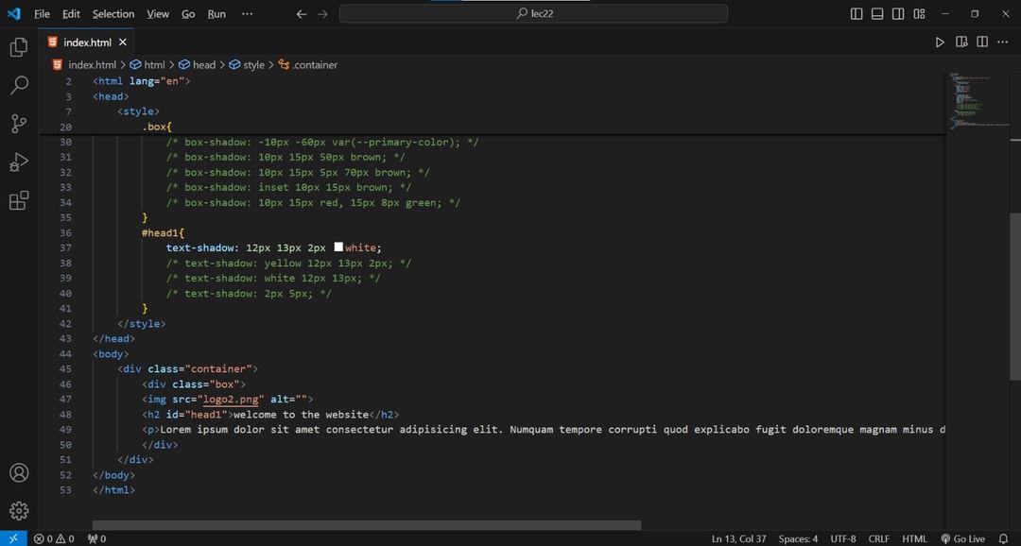
Task: Click the text-shadow property on line 37
Action: 199,247
